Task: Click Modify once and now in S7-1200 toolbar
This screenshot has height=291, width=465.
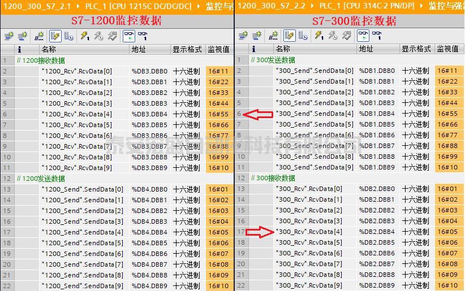Action: pos(85,36)
